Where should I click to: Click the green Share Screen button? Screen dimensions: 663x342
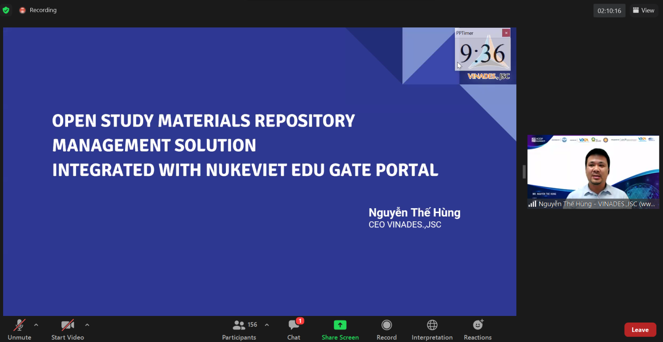point(340,330)
